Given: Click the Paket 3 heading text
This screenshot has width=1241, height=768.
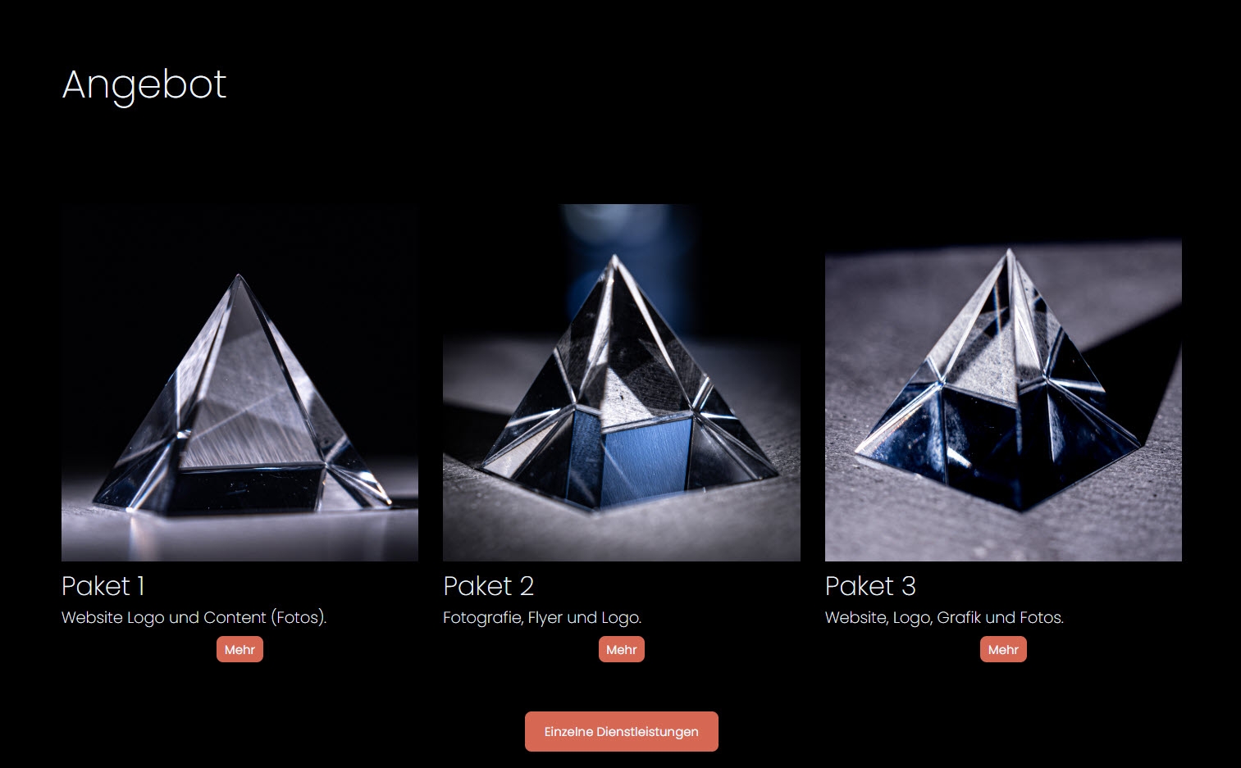Looking at the screenshot, I should [x=870, y=586].
